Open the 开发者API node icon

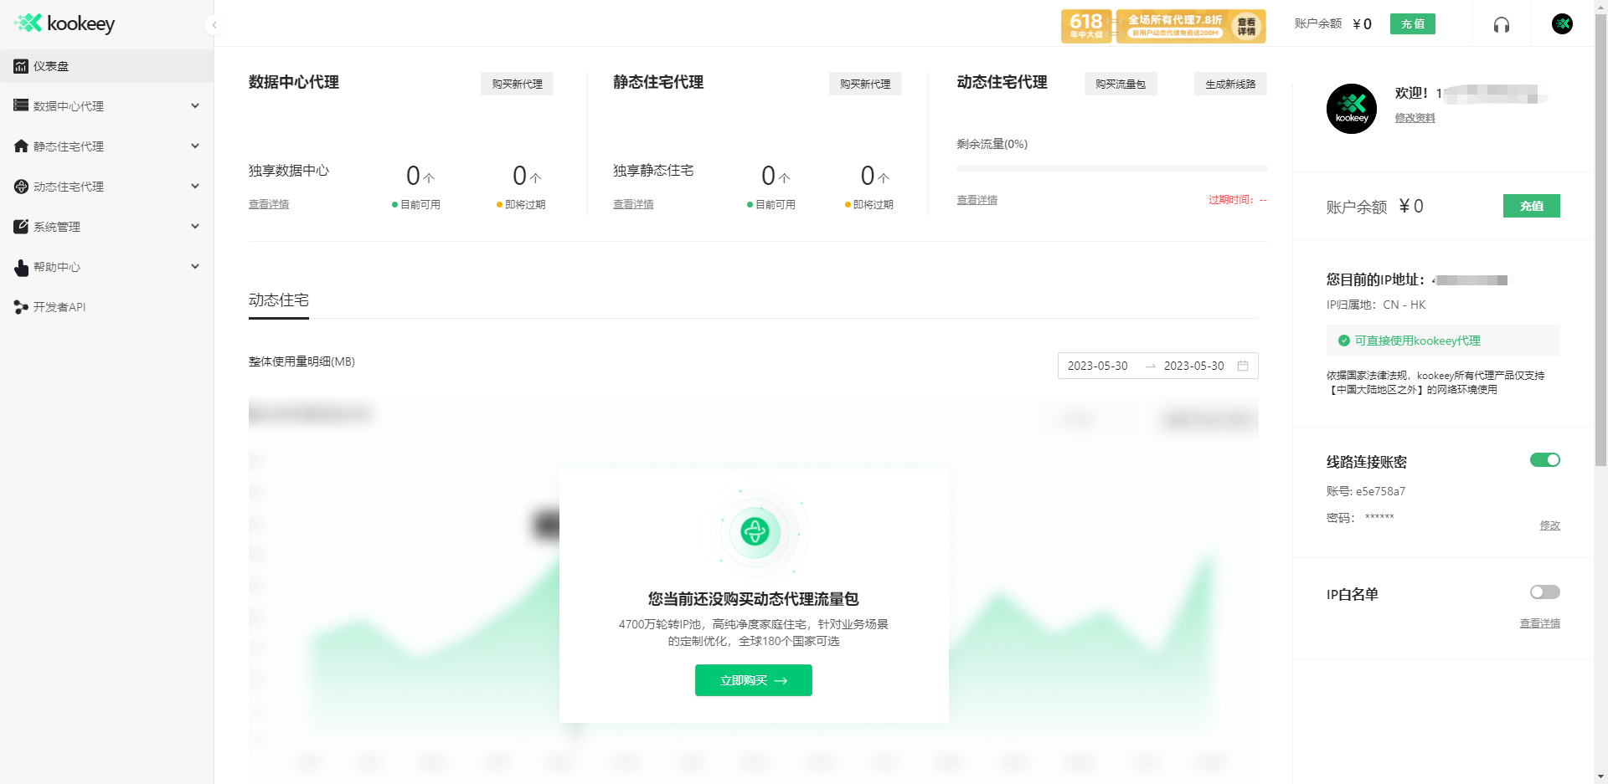(19, 307)
